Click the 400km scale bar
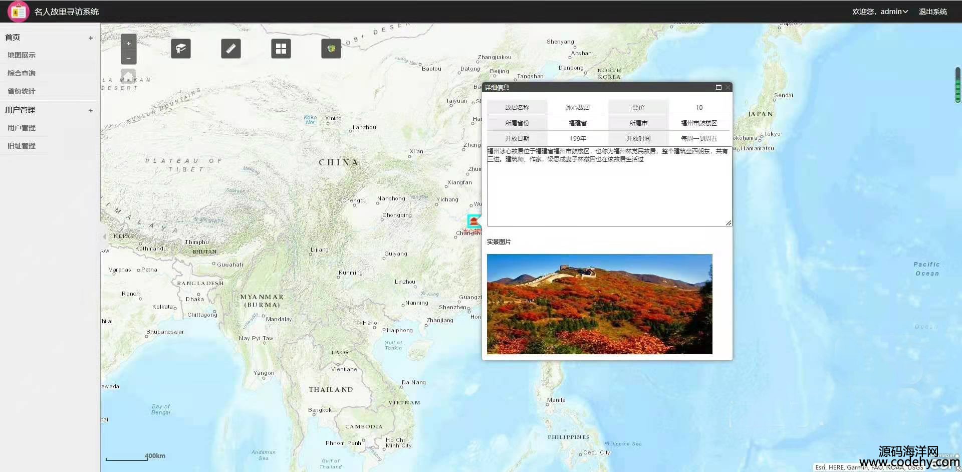 135,457
